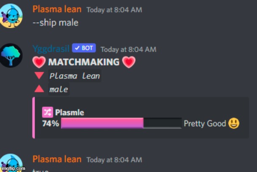Viewport: 257px width, 172px height.
Task: Click the pink shuffle icon beside Plasmle
Action: pyautogui.click(x=47, y=112)
